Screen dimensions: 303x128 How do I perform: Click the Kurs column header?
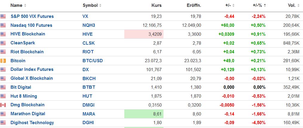(156, 5)
